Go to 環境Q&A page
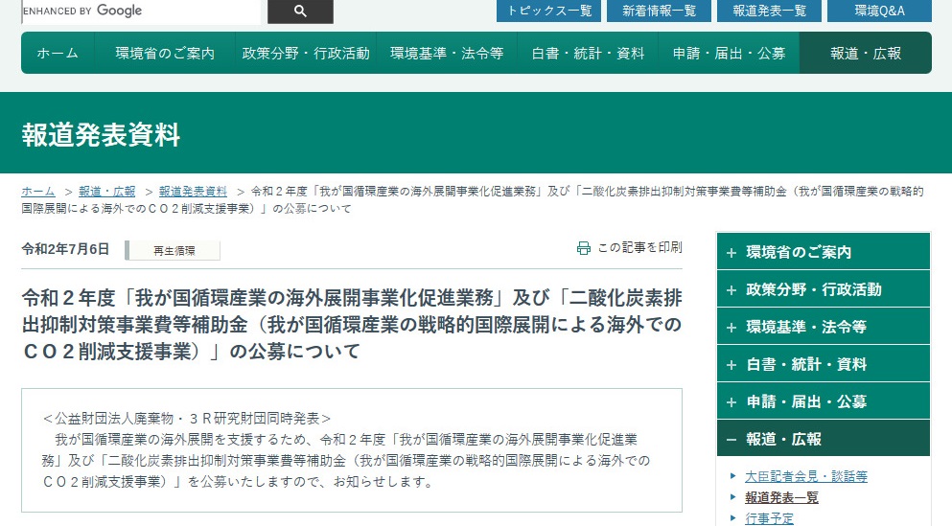This screenshot has width=952, height=526. click(879, 11)
